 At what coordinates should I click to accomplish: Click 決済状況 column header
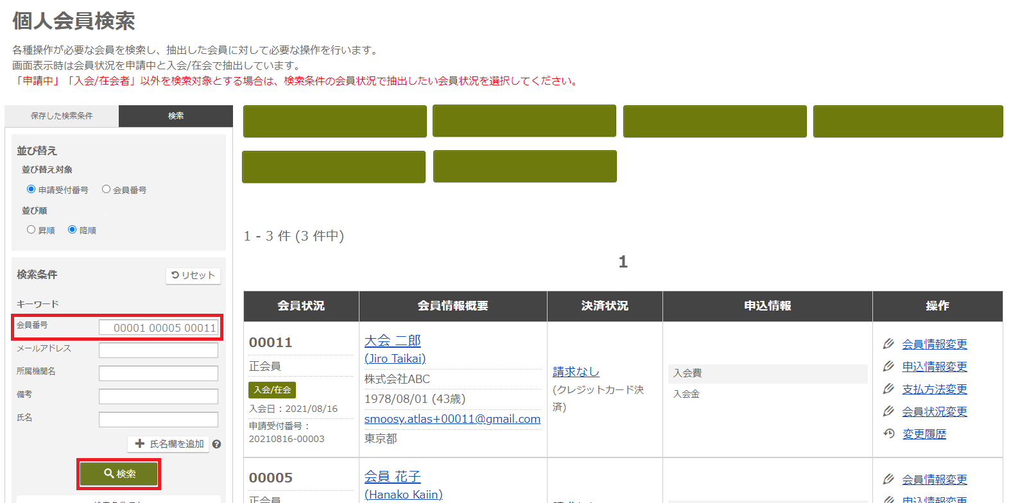point(605,306)
